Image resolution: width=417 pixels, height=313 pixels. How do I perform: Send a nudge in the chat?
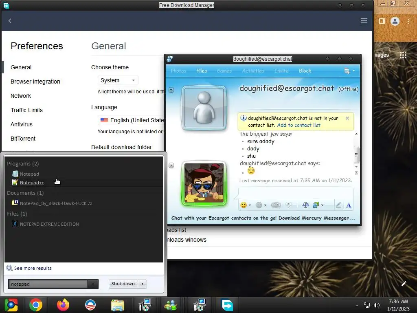(x=276, y=205)
